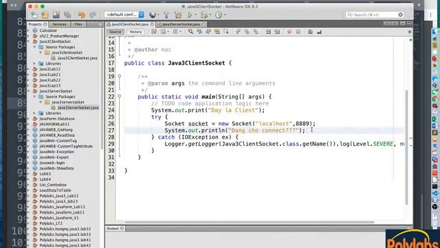The image size is (440, 248).
Task: Click the Shift Line Right icon
Action: click(x=277, y=32)
